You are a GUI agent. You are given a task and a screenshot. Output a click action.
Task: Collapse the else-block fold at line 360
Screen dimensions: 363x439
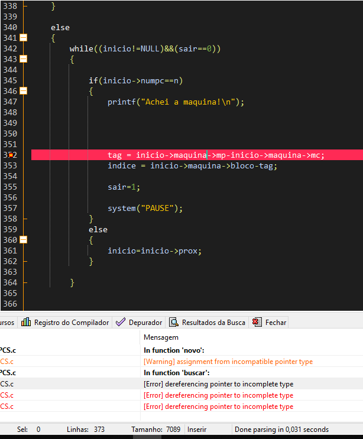(x=24, y=240)
